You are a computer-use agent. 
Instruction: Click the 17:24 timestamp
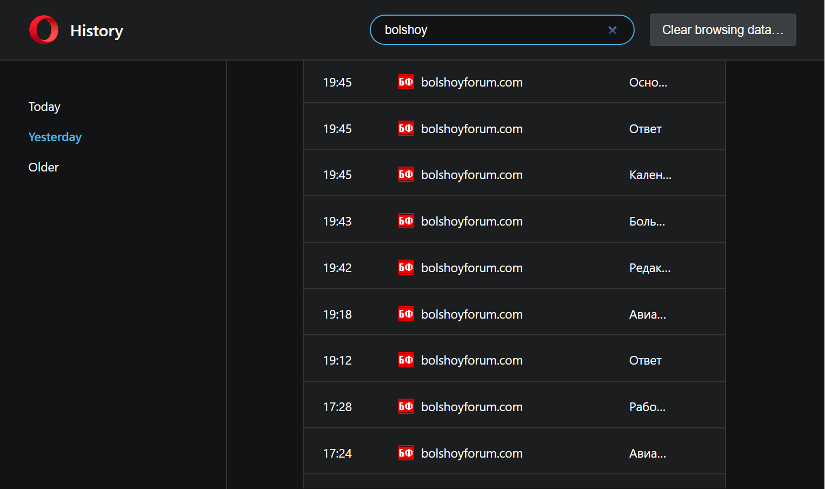337,453
